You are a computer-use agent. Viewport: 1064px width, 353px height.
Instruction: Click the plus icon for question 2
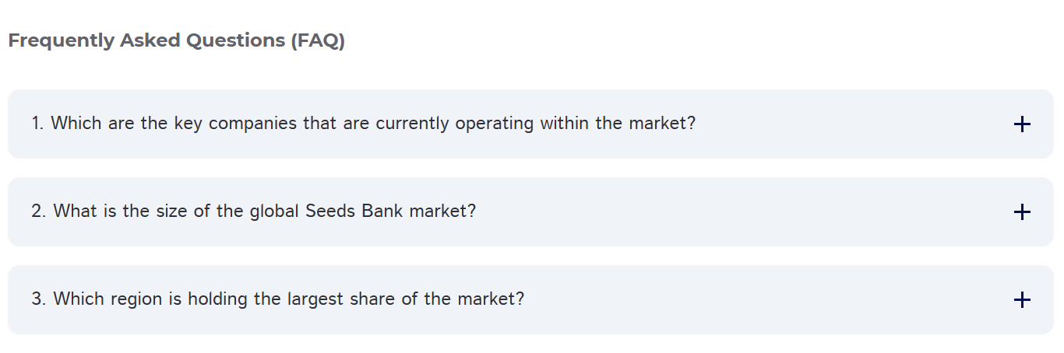coord(1022,211)
